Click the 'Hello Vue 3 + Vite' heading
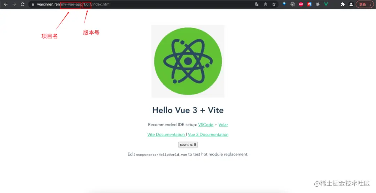The height and width of the screenshot is (193, 376). coord(188,110)
